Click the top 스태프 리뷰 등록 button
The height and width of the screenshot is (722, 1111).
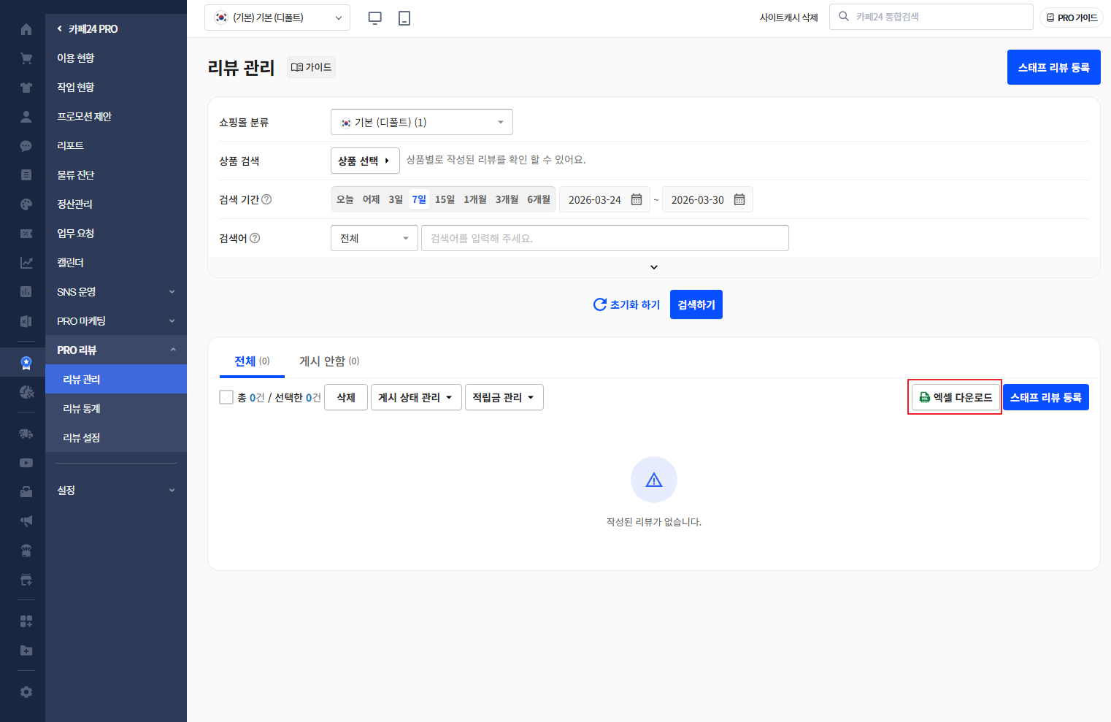point(1054,67)
